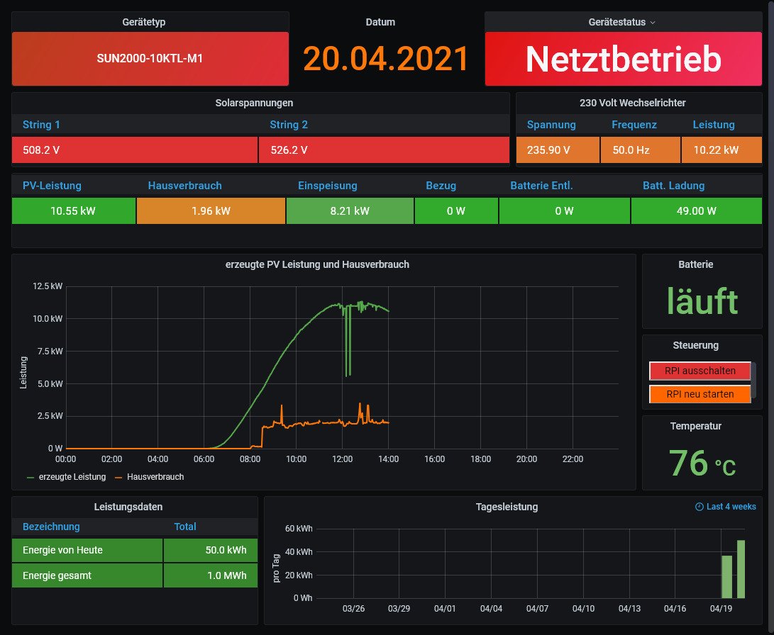Image resolution: width=774 pixels, height=635 pixels.
Task: Sort by the Spannung column header
Action: point(551,125)
